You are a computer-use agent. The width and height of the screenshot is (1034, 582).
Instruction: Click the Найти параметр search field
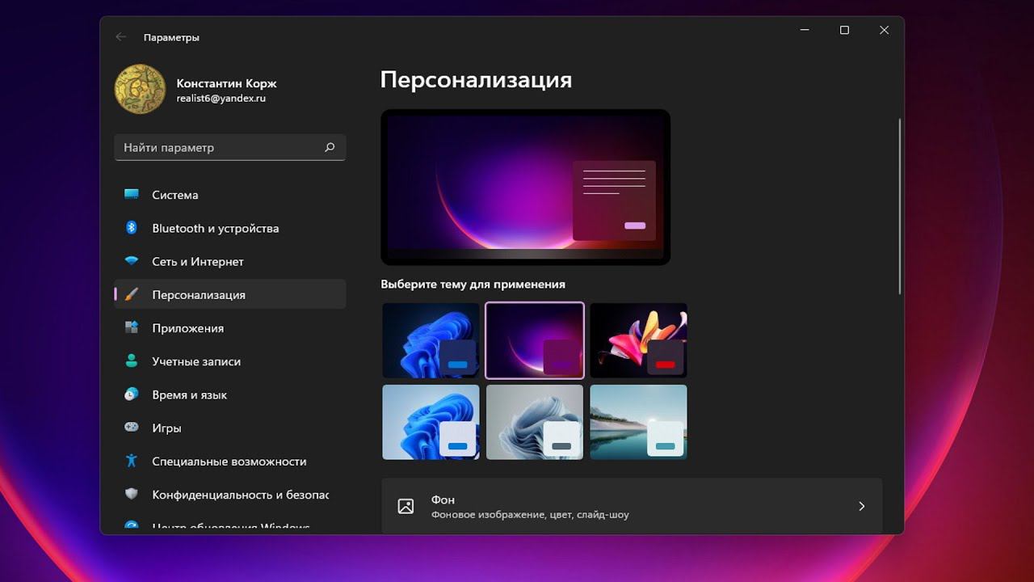point(230,148)
